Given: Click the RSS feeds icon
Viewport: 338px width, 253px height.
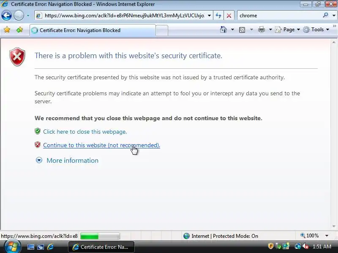Looking at the screenshot, I should 242,30.
